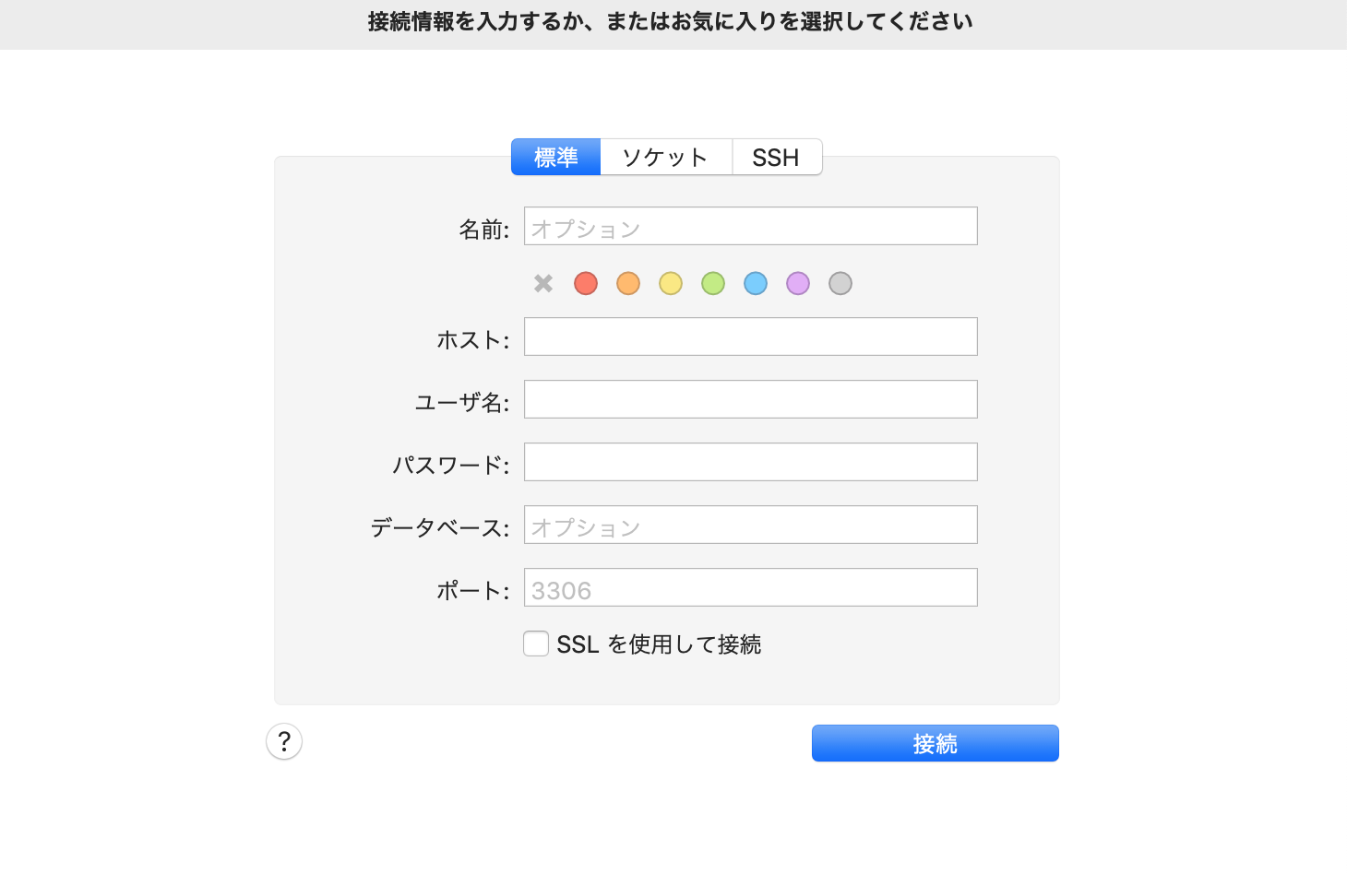Open the SSH connection tab
Viewport: 1347px width, 874px height.
[776, 158]
